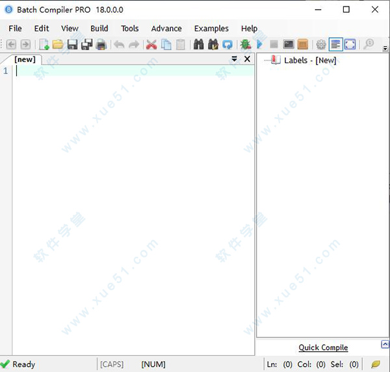
Task: Click the magnifier zoom icon
Action: 369,44
